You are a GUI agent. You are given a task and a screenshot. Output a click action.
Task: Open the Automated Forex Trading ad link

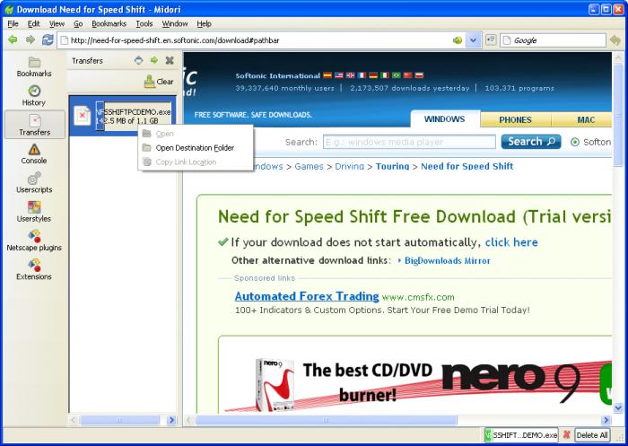tap(307, 296)
